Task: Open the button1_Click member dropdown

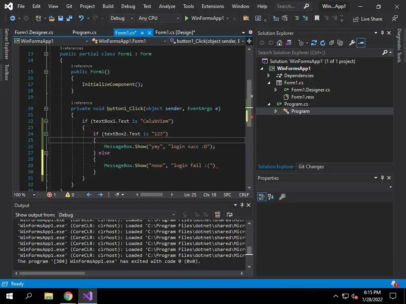Action: tap(207, 41)
